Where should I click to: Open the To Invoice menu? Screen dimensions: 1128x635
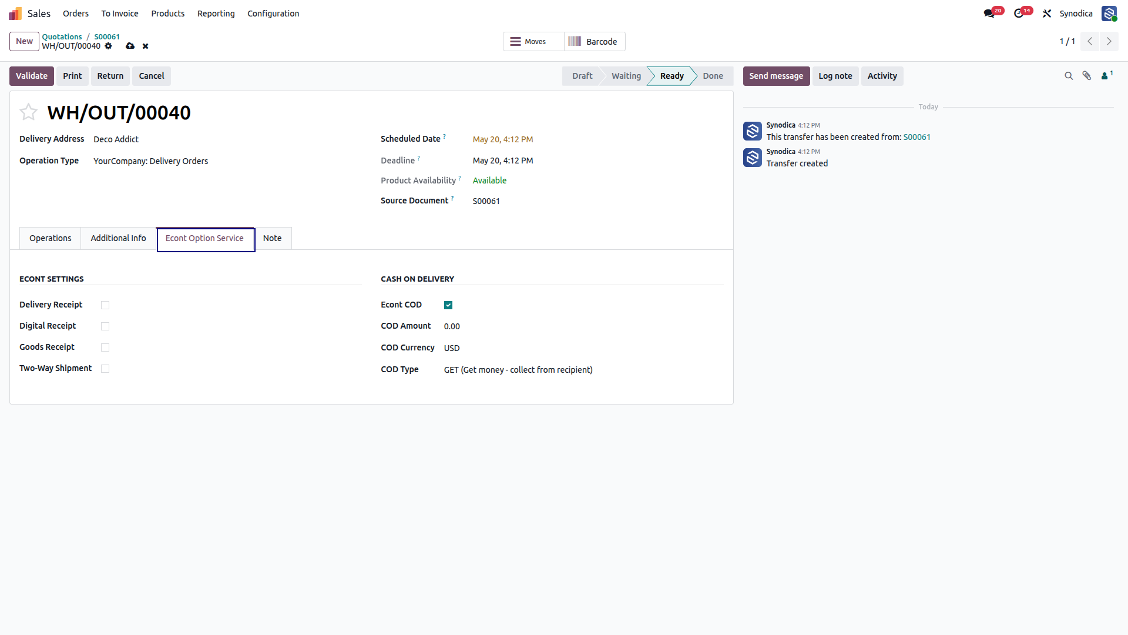[x=120, y=14]
